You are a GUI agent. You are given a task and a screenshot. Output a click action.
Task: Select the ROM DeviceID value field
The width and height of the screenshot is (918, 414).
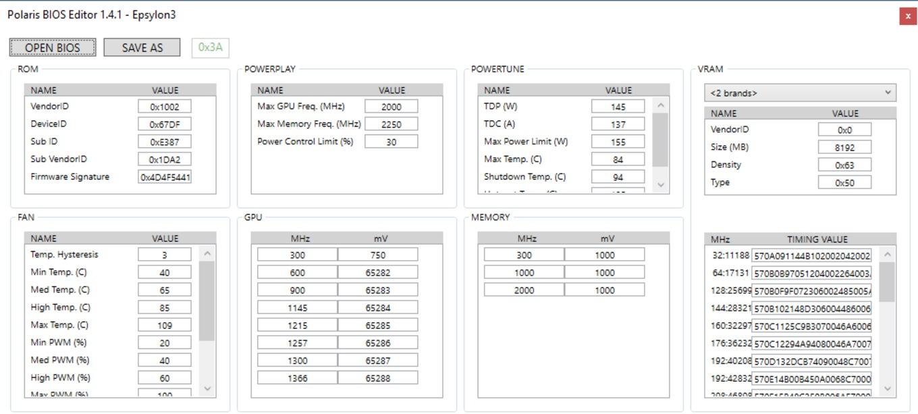pos(165,124)
